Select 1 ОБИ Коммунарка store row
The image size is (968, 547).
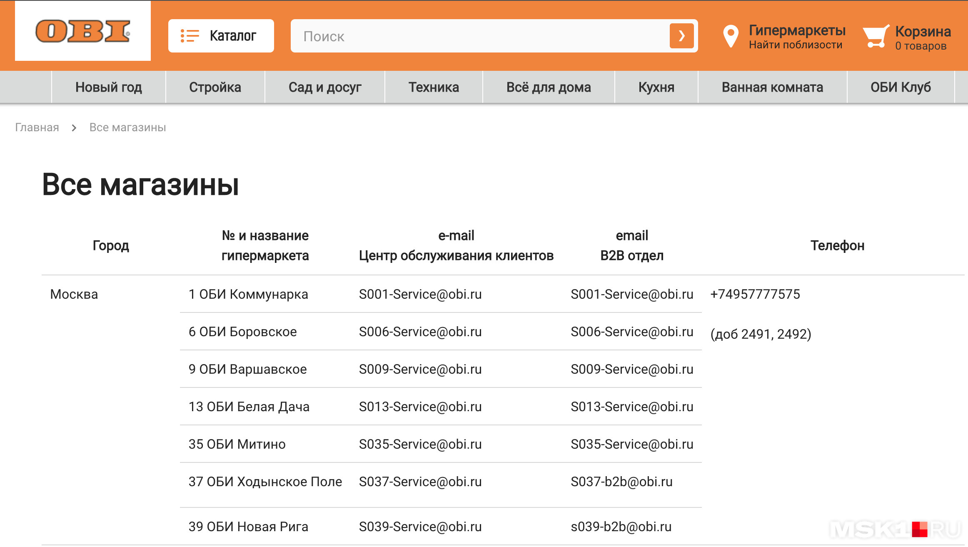pyautogui.click(x=248, y=294)
